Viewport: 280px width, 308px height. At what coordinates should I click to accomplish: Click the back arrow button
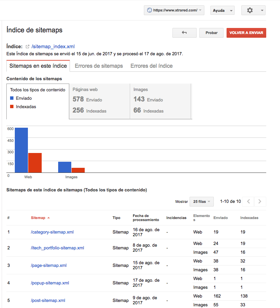coord(185,33)
